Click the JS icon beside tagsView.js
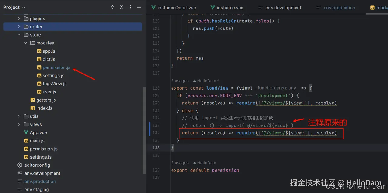388x193 pixels. (x=39, y=84)
